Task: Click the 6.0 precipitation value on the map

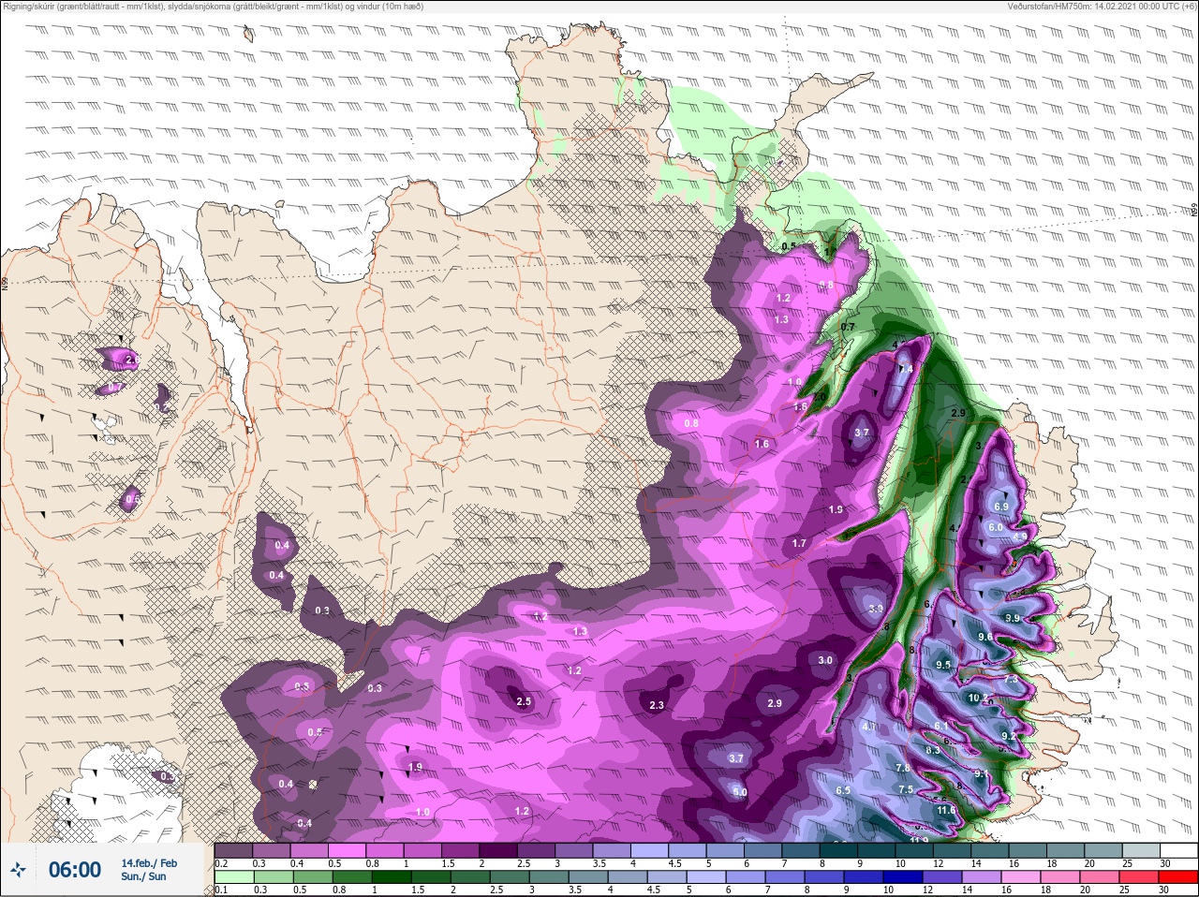Action: (x=996, y=527)
